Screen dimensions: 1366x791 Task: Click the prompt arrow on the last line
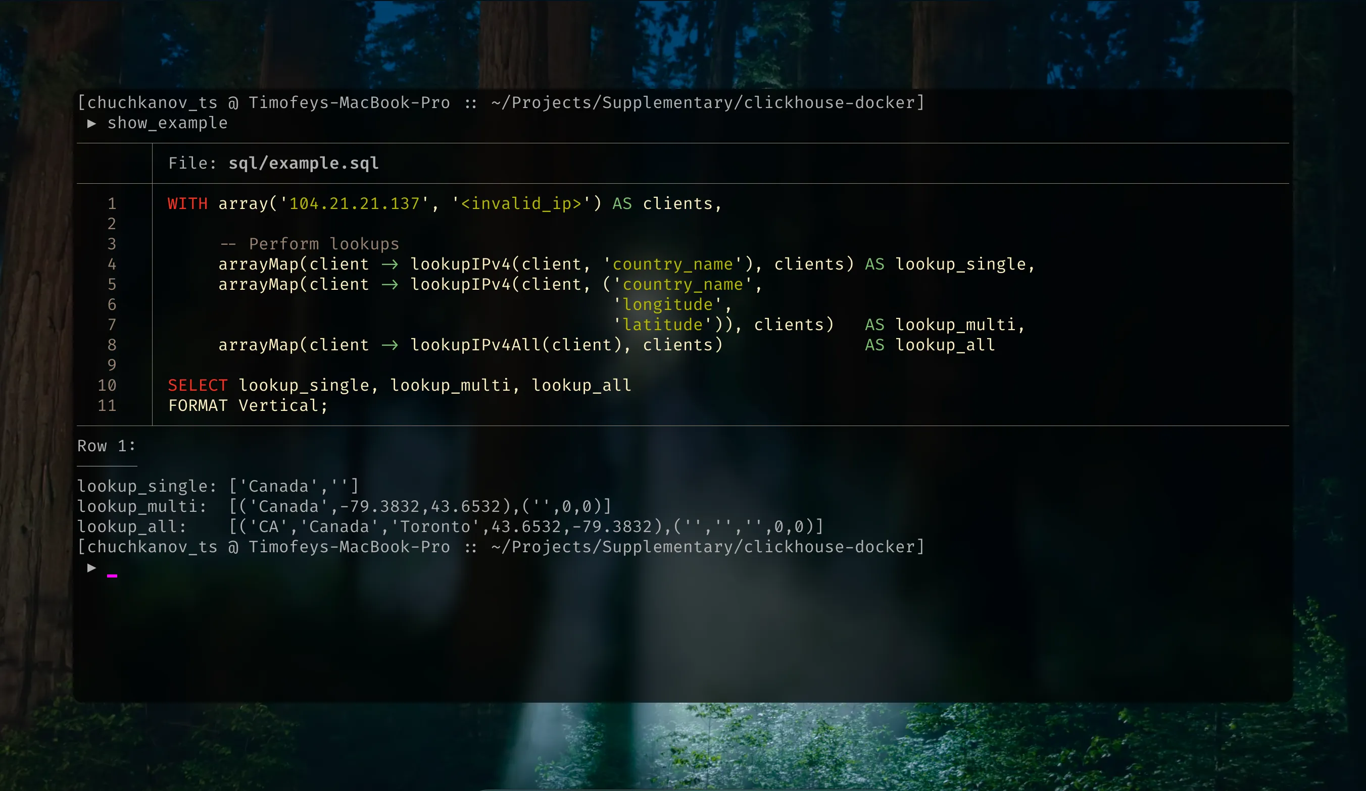pos(91,568)
